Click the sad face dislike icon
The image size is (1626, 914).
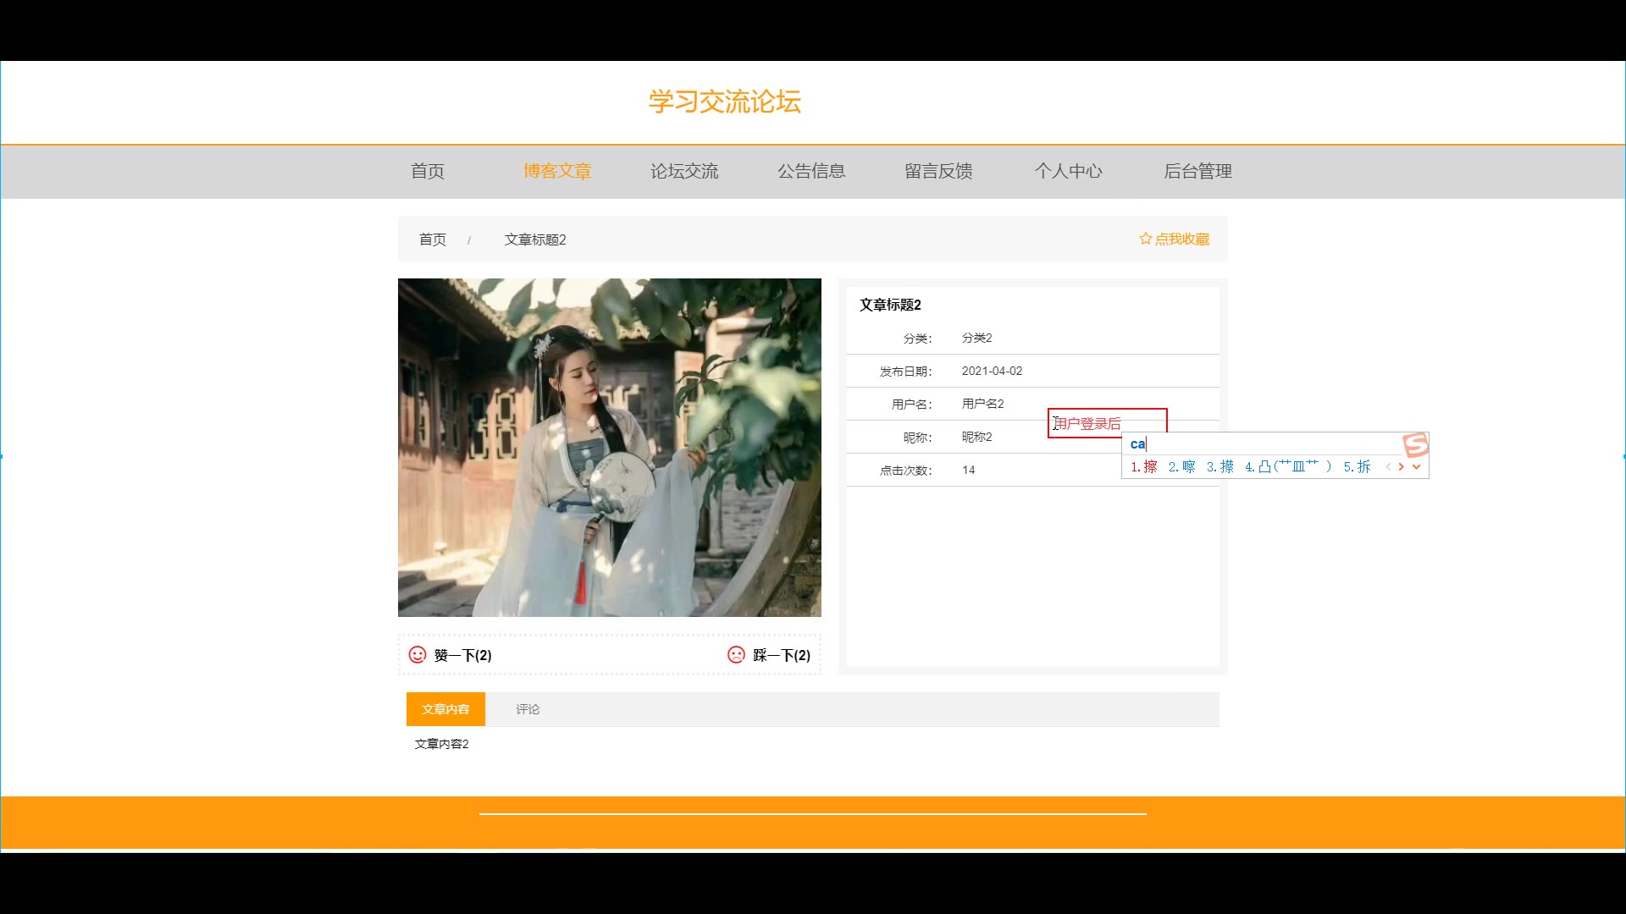click(736, 655)
